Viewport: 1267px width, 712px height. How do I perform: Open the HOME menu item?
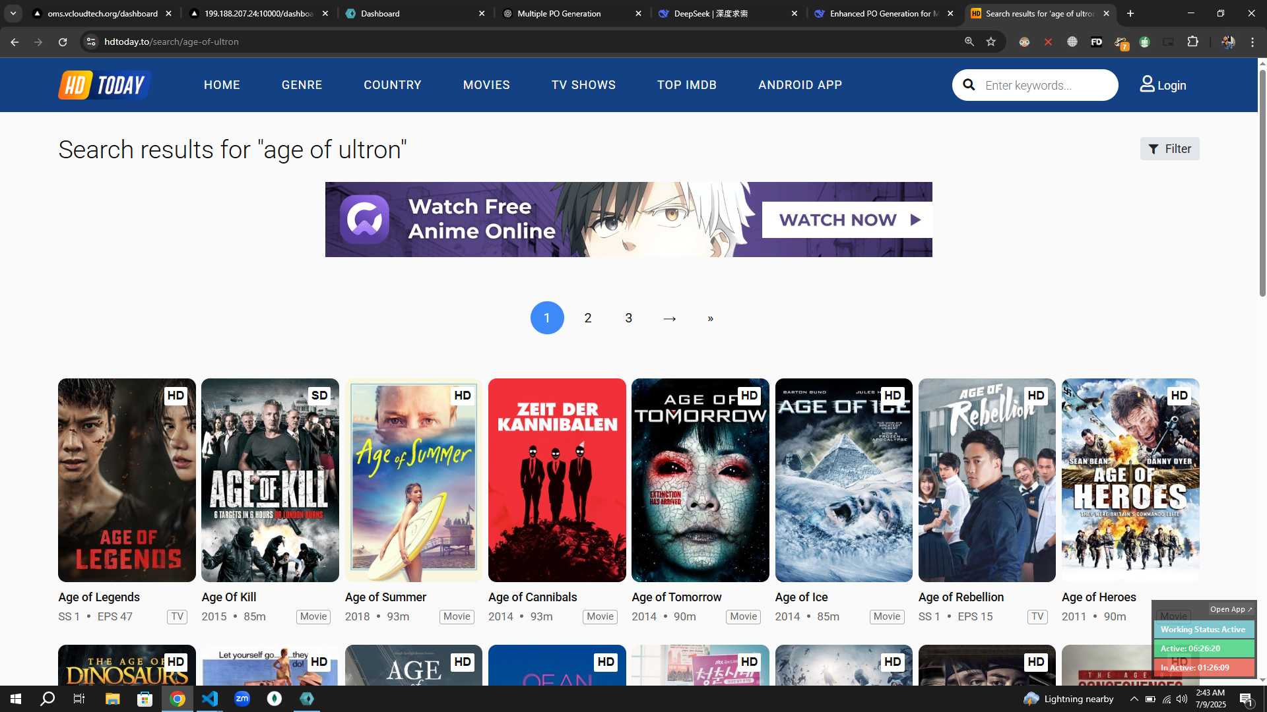[222, 85]
